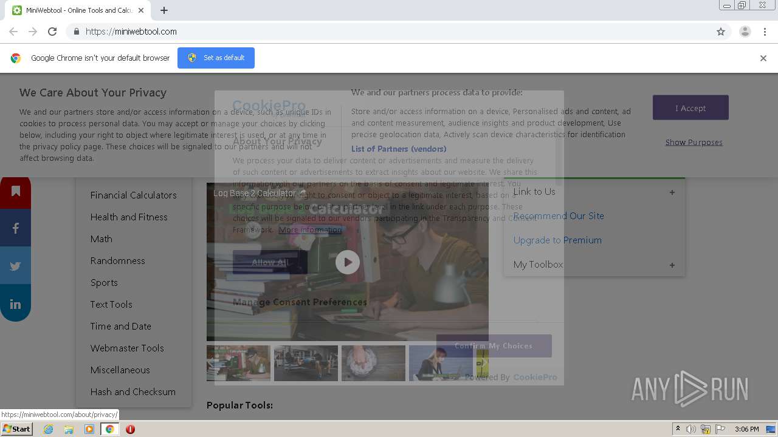Reload the page with the refresh icon

click(x=52, y=32)
